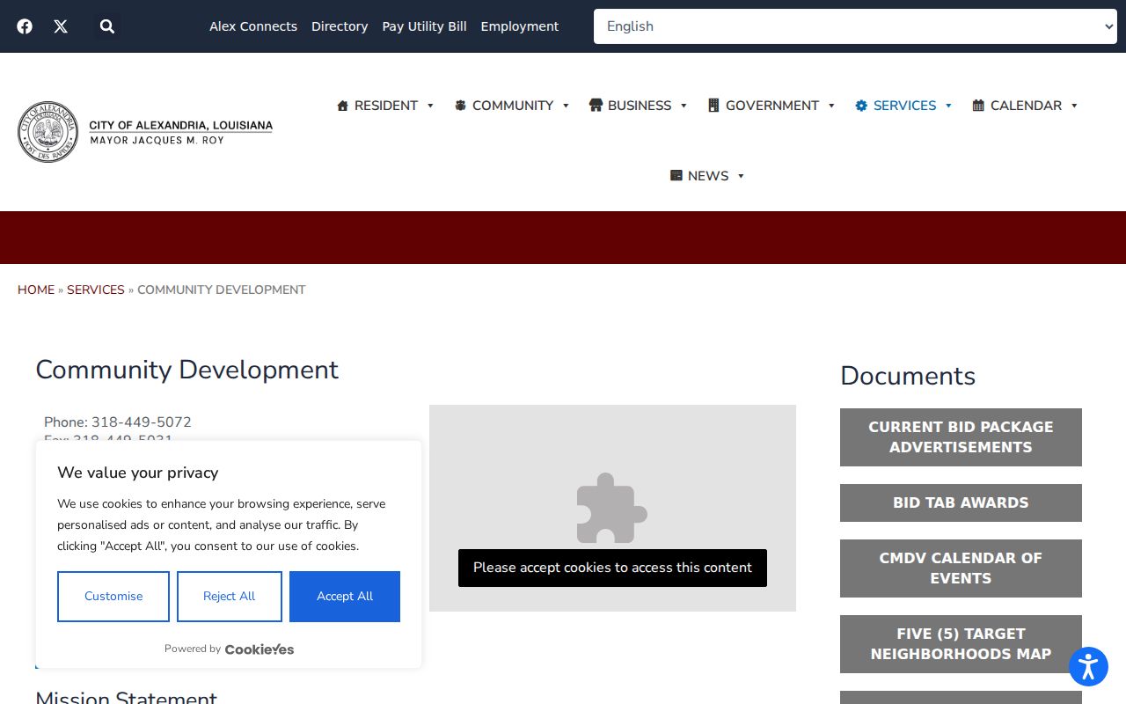The width and height of the screenshot is (1126, 704).
Task: Open Pay Utility Bill
Action: (x=424, y=26)
